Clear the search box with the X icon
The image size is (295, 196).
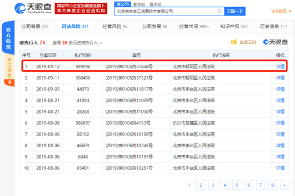(219, 11)
